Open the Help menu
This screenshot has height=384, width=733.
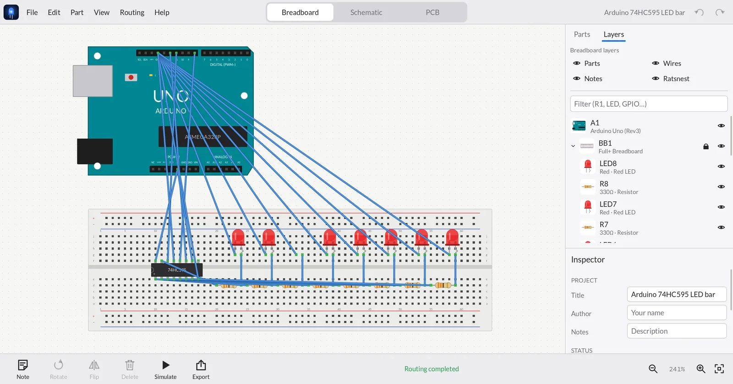click(x=162, y=12)
